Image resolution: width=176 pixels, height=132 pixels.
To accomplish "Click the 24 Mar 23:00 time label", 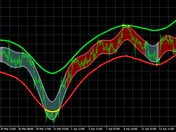I will click(x=8, y=129).
